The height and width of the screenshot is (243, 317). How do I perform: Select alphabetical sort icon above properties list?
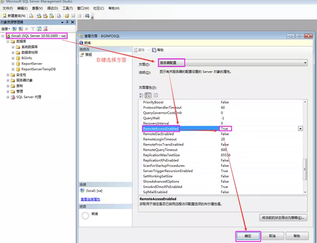pyautogui.click(x=148, y=95)
